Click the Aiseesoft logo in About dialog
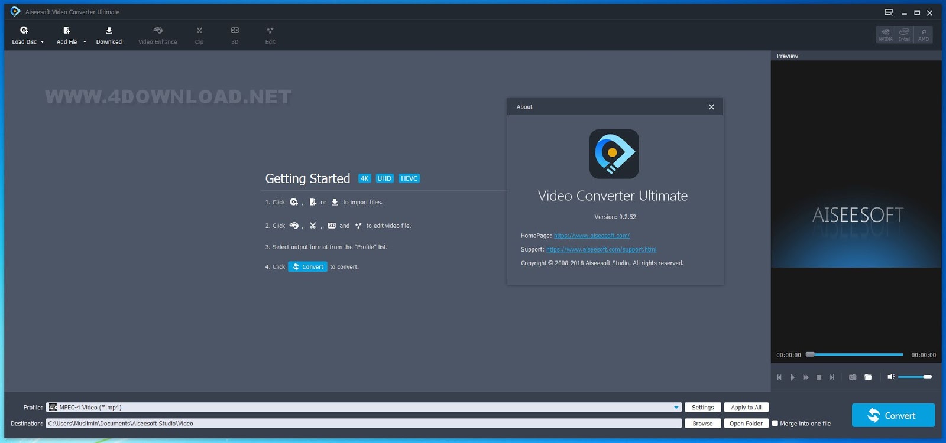The width and height of the screenshot is (946, 443). coord(614,154)
